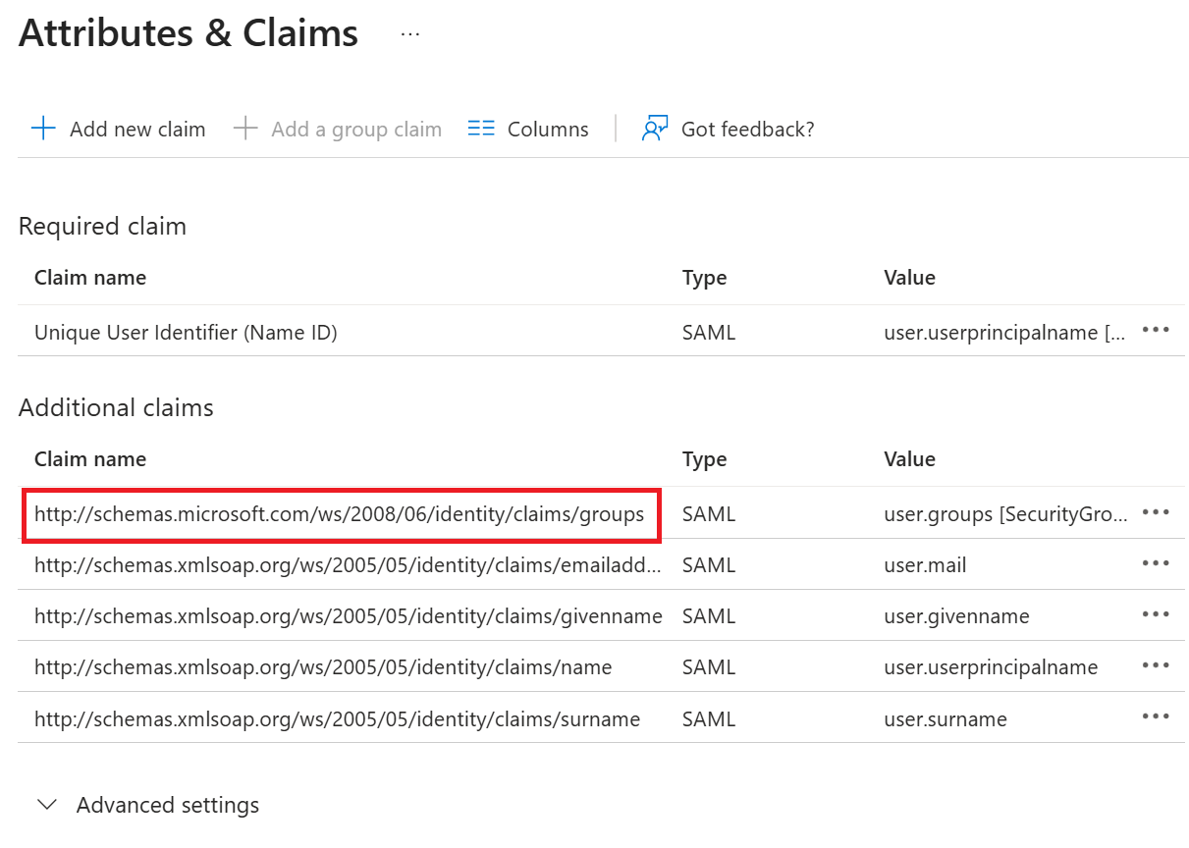Screen dimensions: 1189x848
Task: Click Add a group claim button
Action: 338,129
